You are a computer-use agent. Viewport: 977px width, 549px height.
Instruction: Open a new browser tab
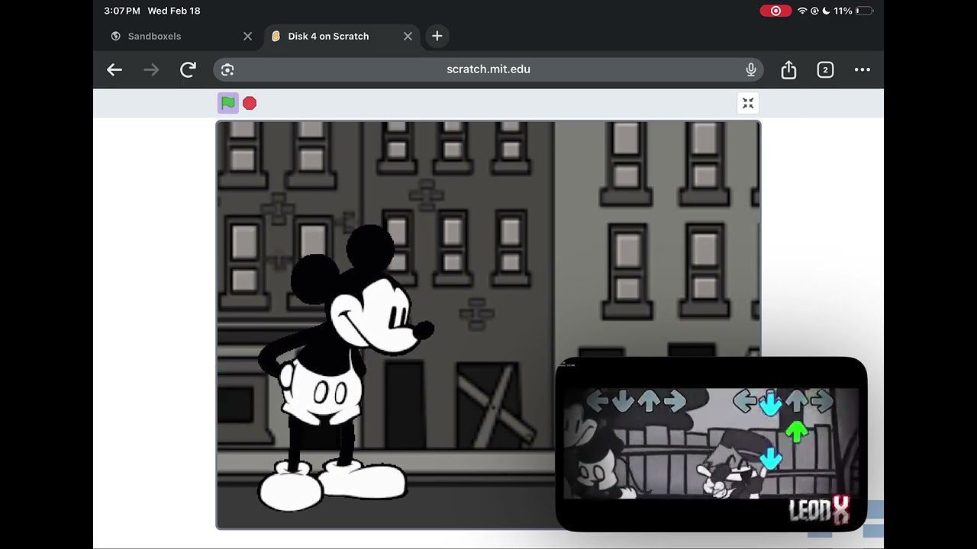[437, 36]
